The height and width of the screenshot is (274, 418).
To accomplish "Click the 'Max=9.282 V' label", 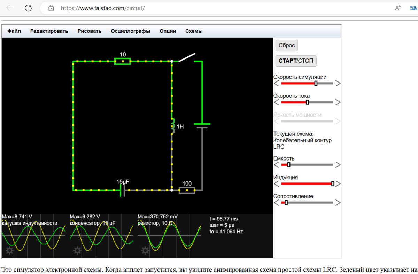I will click(x=85, y=217).
